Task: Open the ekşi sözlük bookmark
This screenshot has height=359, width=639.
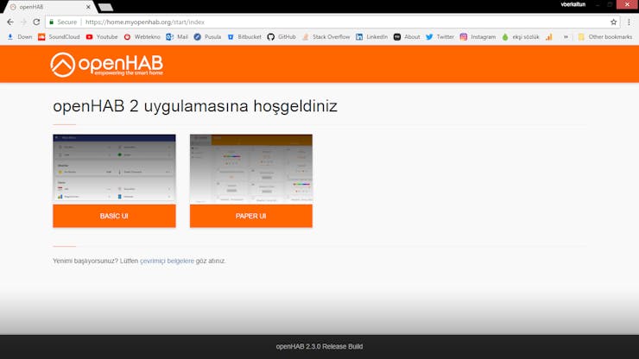Action: (x=521, y=36)
